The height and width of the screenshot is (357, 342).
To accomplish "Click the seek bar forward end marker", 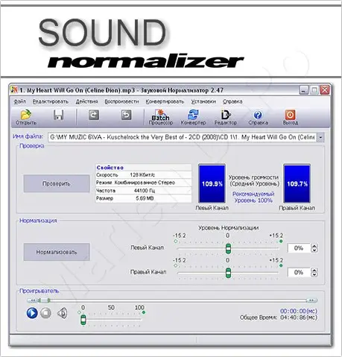I will [x=312, y=300].
